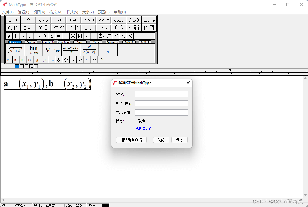This screenshot has width=308, height=207.
Task: Open the uppercase Greek letters palette
Action: [149, 20]
